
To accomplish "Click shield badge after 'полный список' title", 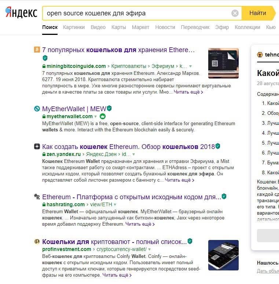I will pyautogui.click(x=190, y=241).
